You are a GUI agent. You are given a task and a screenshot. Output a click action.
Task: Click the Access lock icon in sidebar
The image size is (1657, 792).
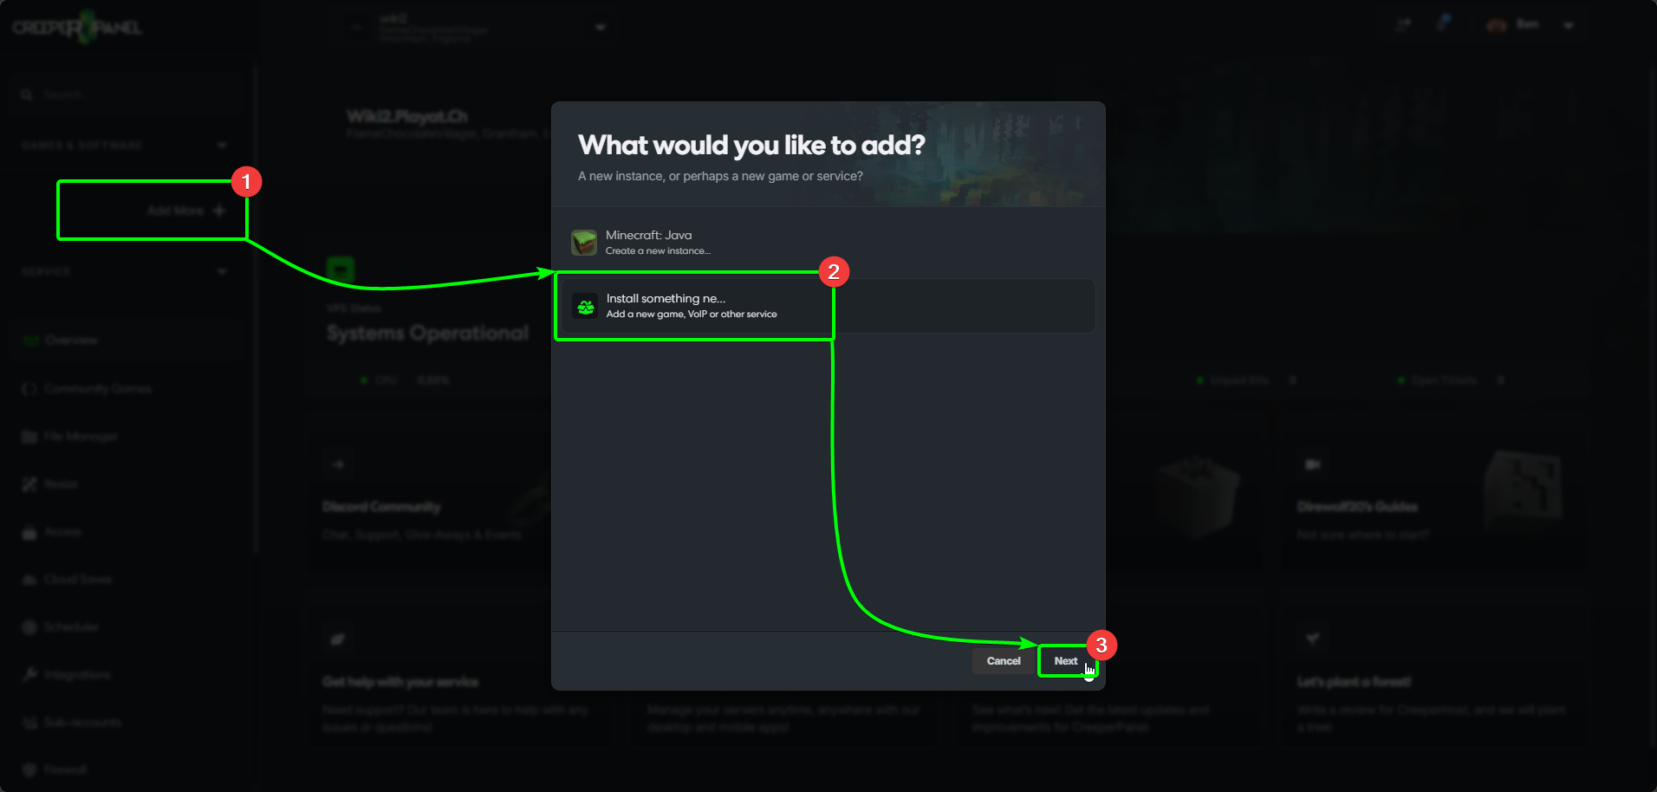tap(29, 531)
